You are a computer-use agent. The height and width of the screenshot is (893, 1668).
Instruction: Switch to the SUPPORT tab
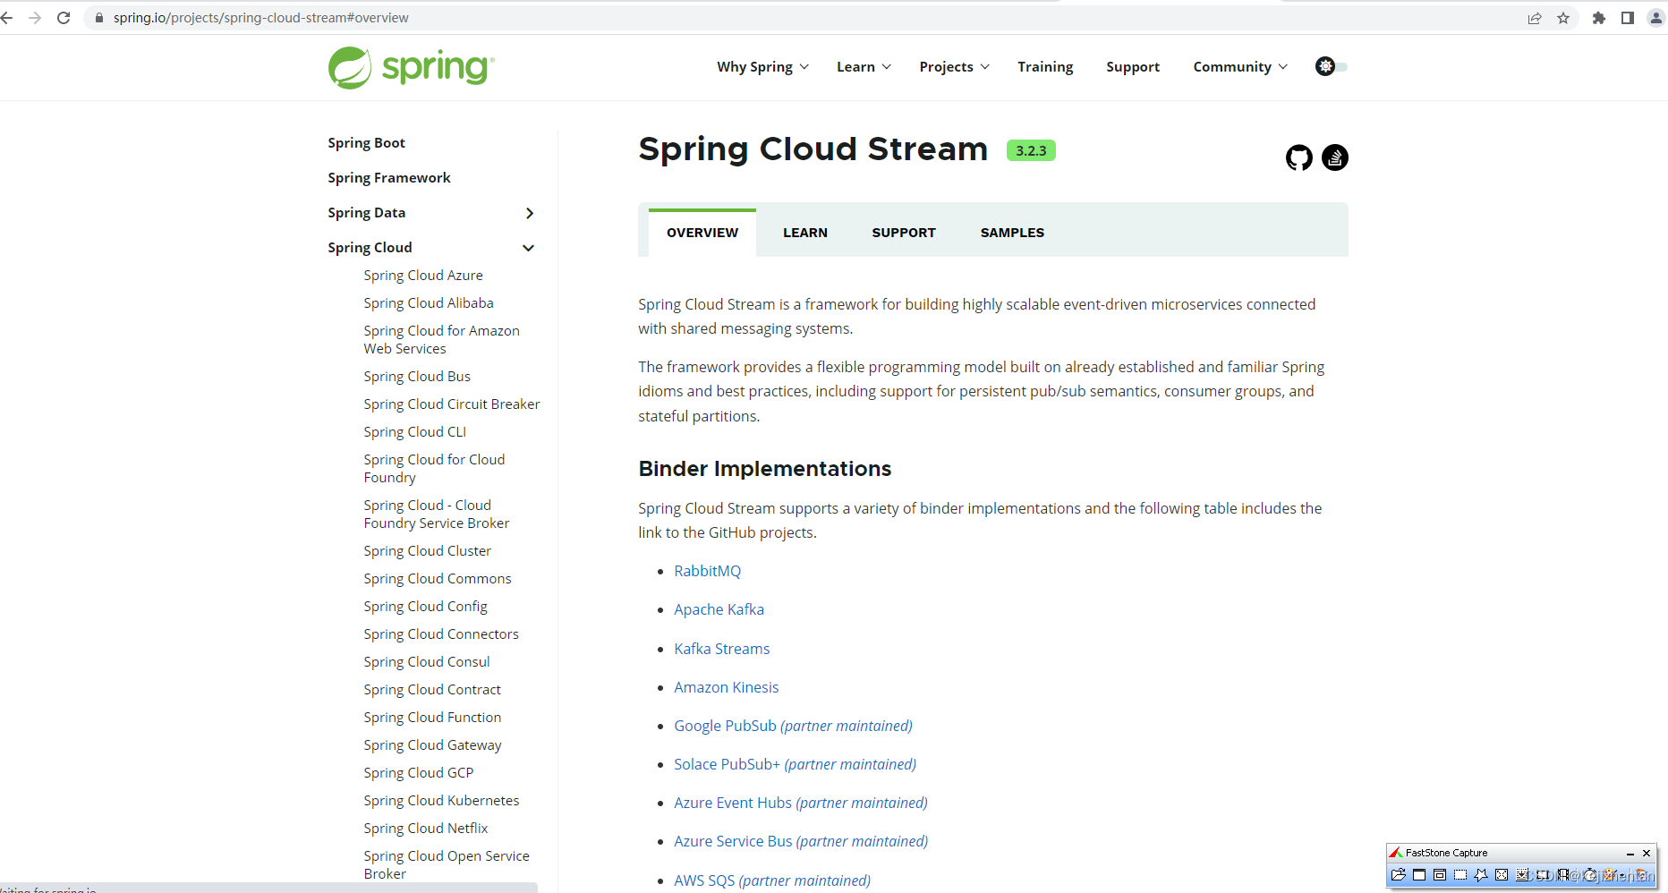coord(904,233)
